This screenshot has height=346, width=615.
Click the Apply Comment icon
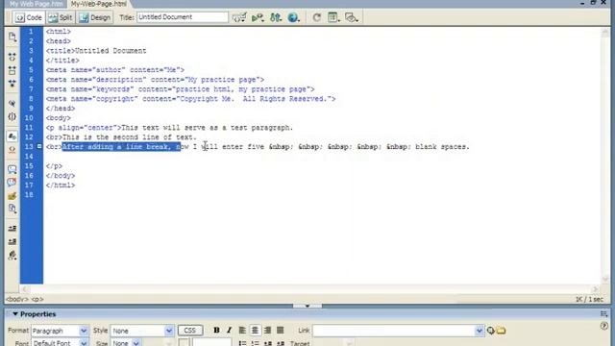coord(12,169)
